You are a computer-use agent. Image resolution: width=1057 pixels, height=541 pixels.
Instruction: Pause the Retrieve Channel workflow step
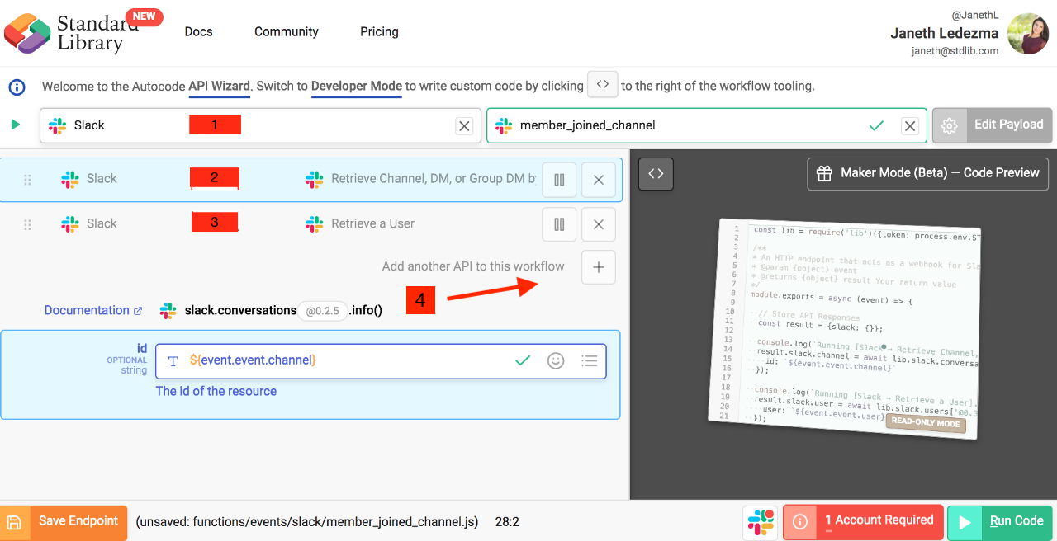[x=559, y=180]
